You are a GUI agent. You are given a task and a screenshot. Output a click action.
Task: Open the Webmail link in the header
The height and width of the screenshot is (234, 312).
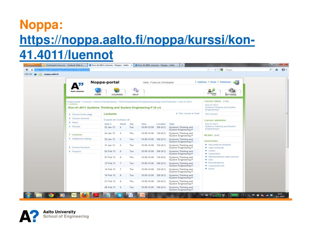point(225,82)
